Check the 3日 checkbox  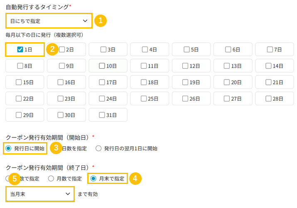(x=103, y=49)
